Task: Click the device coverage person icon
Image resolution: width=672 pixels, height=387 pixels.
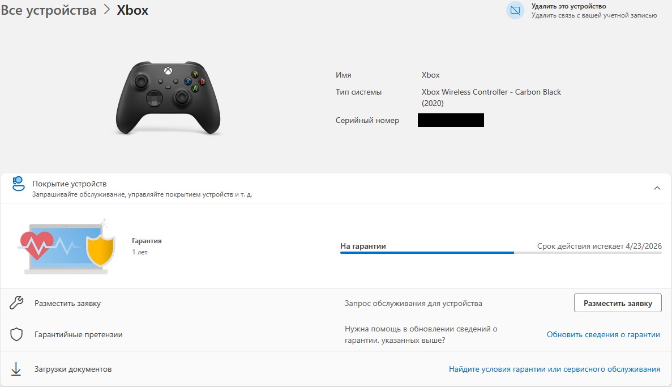Action: click(18, 184)
